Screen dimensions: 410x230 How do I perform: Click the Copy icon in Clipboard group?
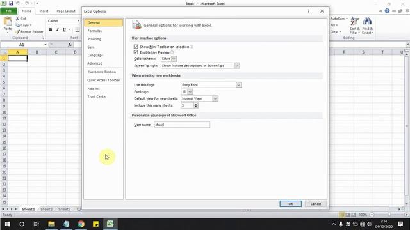[17, 25]
